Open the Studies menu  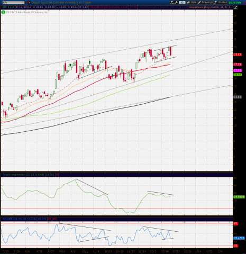221,3
